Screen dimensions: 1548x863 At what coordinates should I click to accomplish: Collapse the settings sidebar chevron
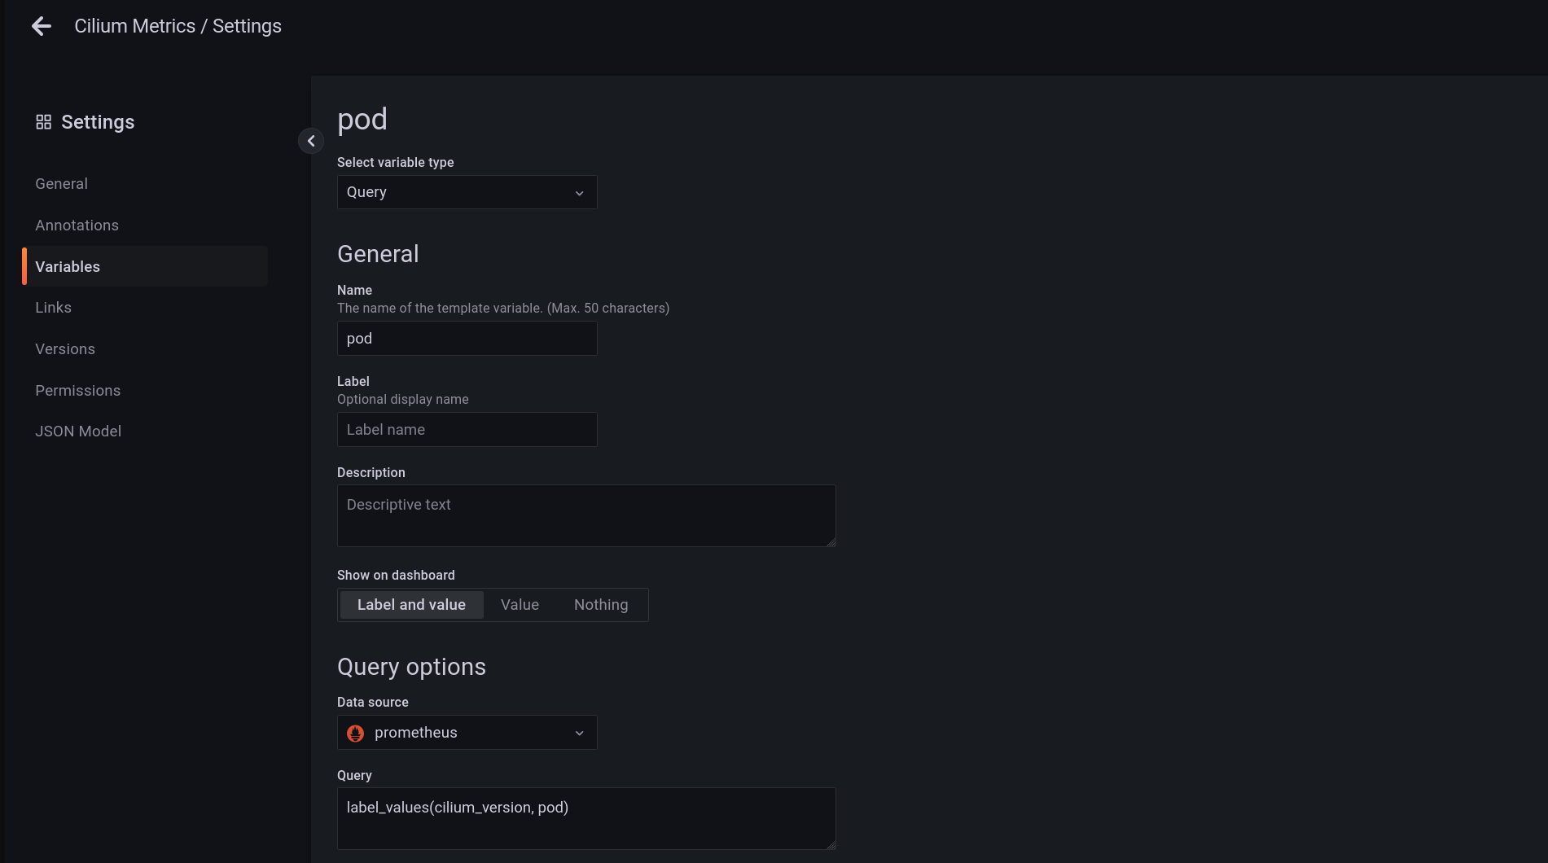(x=311, y=141)
